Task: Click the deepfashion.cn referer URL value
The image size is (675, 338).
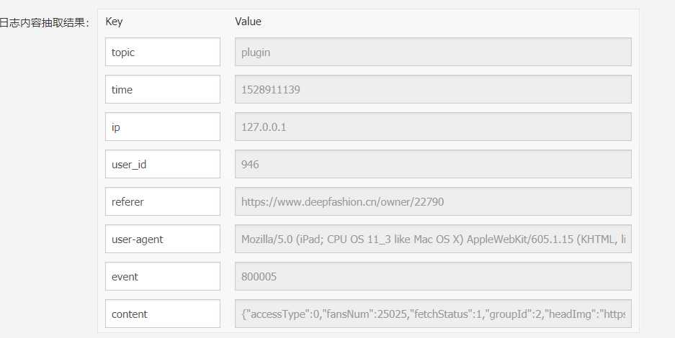Action: coord(432,202)
